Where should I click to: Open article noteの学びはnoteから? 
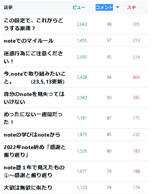click(32, 135)
